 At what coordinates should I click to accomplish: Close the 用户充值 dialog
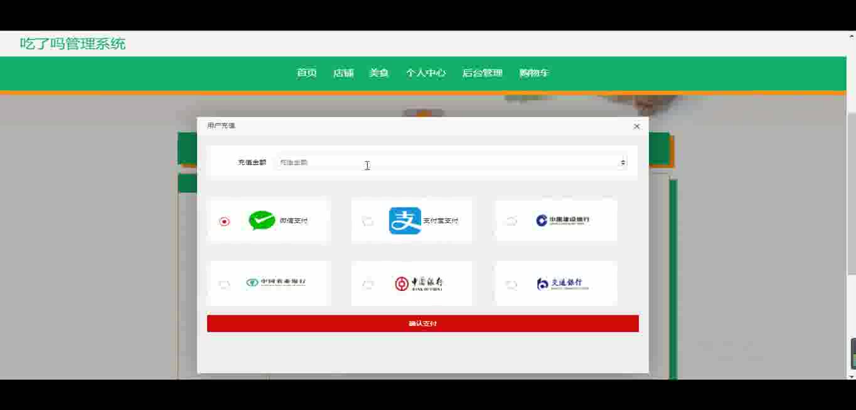pyautogui.click(x=637, y=126)
